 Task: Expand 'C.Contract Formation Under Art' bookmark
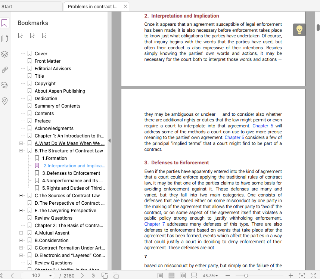coord(21,248)
